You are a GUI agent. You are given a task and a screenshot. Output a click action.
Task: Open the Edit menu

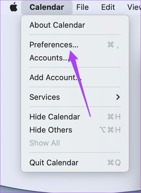108,7
